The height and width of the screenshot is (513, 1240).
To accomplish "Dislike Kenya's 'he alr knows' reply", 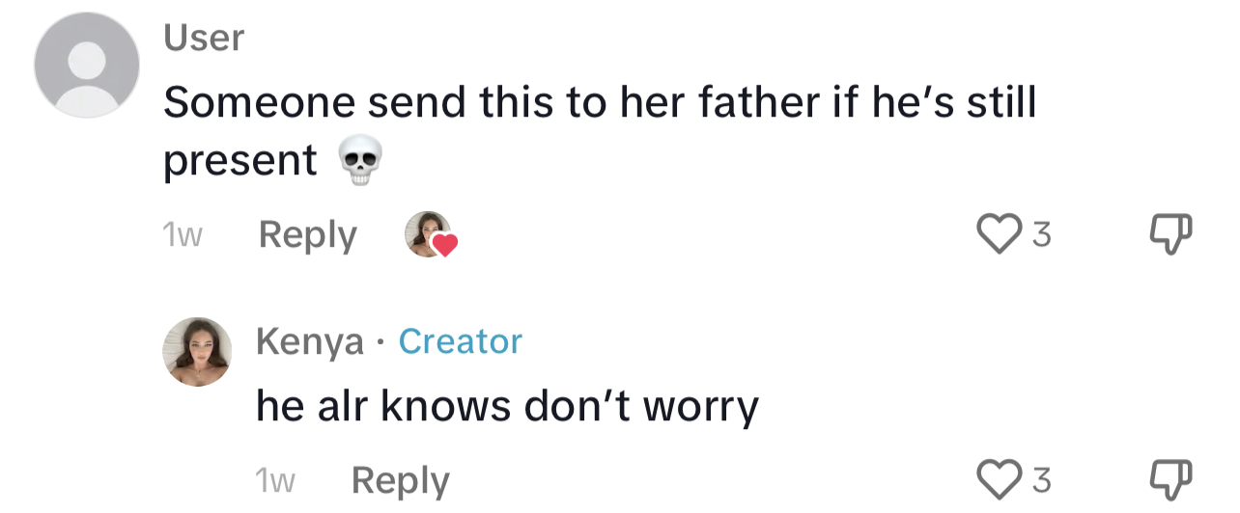I will pyautogui.click(x=1172, y=479).
